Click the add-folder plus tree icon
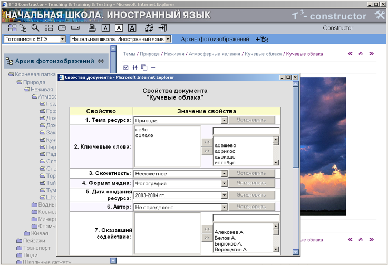The height and width of the screenshot is (265, 388). click(261, 39)
